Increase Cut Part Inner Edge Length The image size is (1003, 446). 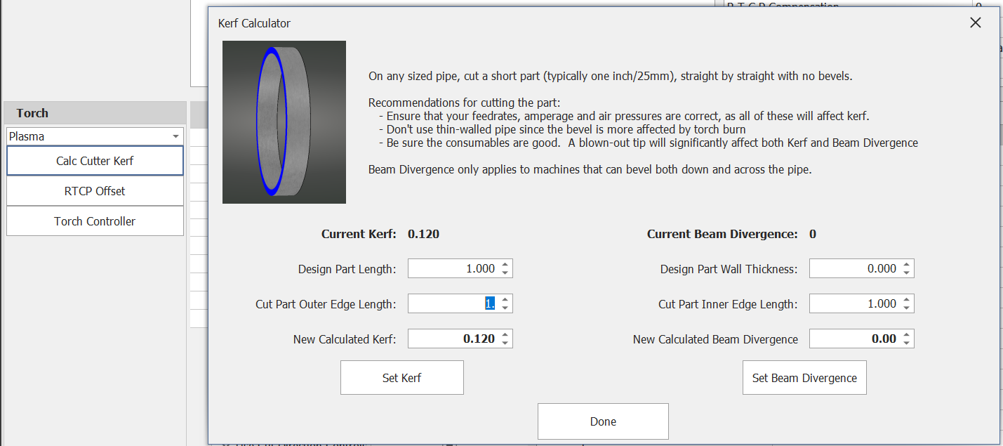coord(907,299)
